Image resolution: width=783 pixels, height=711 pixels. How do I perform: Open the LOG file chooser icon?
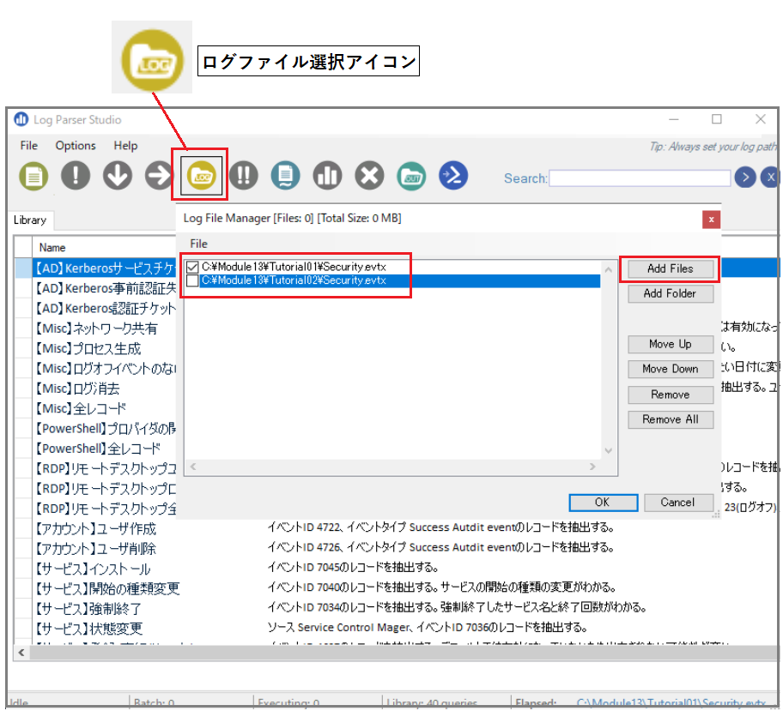click(x=201, y=176)
